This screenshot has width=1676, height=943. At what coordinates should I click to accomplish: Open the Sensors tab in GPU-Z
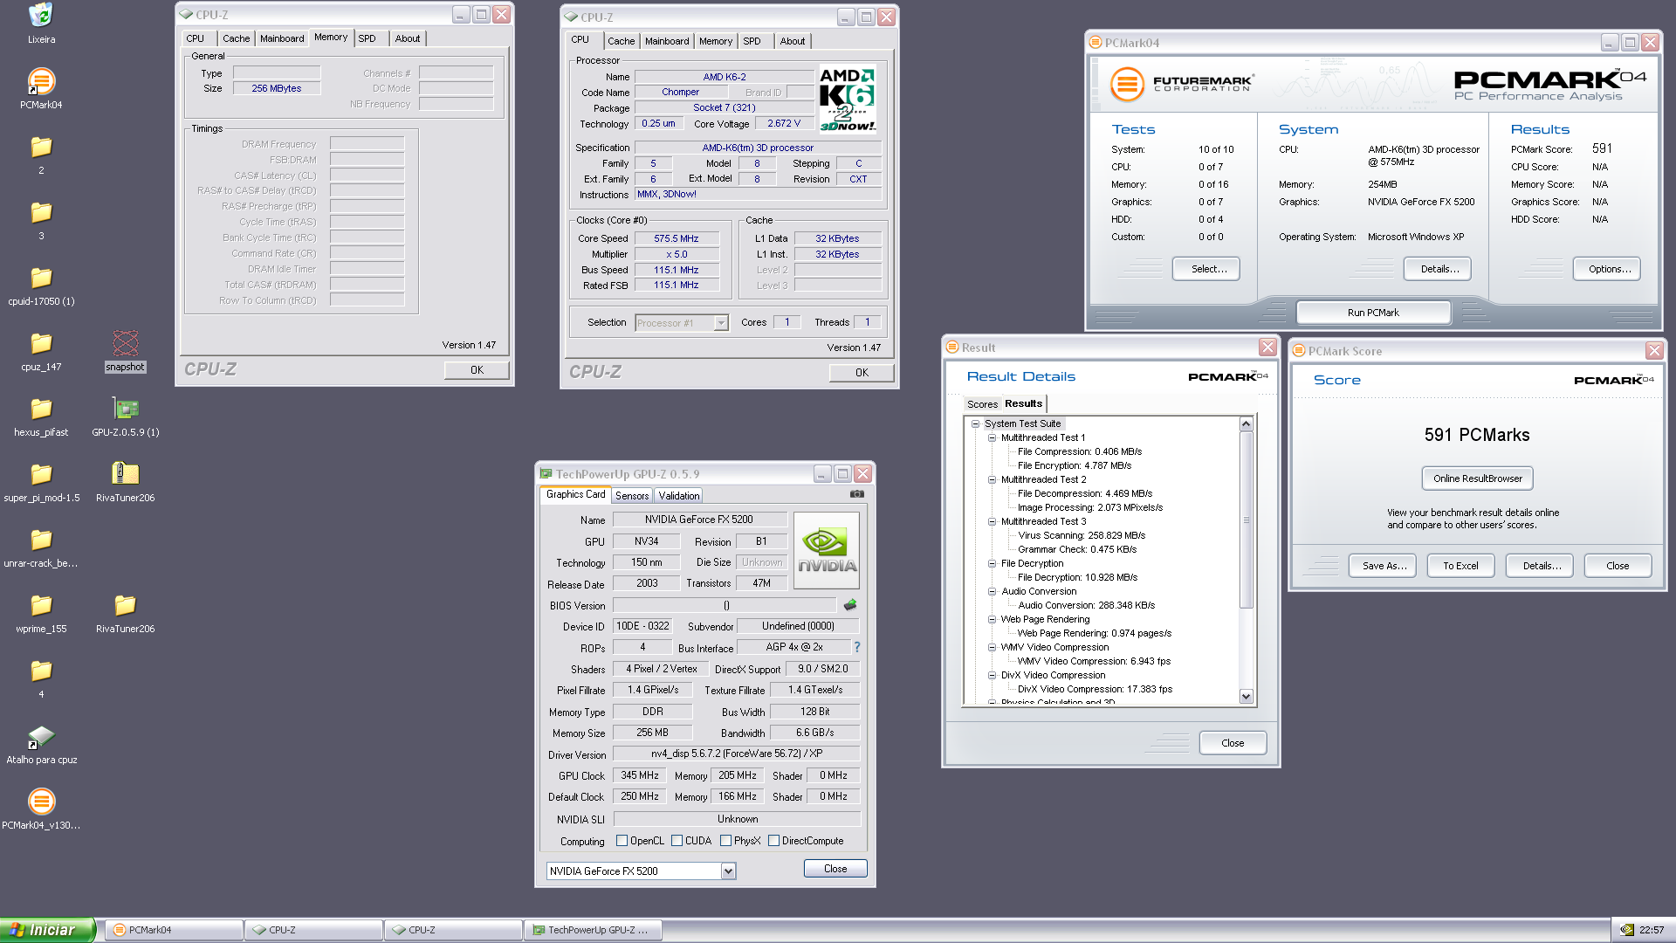point(632,495)
